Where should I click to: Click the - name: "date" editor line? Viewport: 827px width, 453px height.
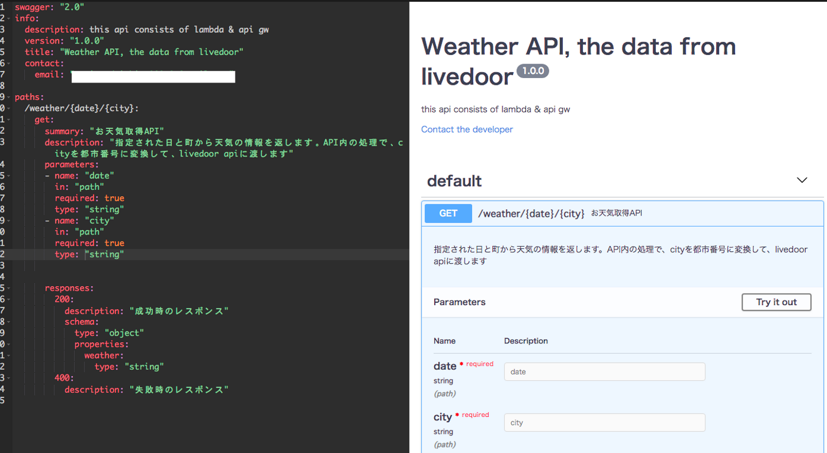click(x=79, y=175)
